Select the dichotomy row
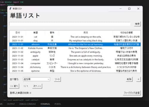149x107 pixels. pos(75,67)
